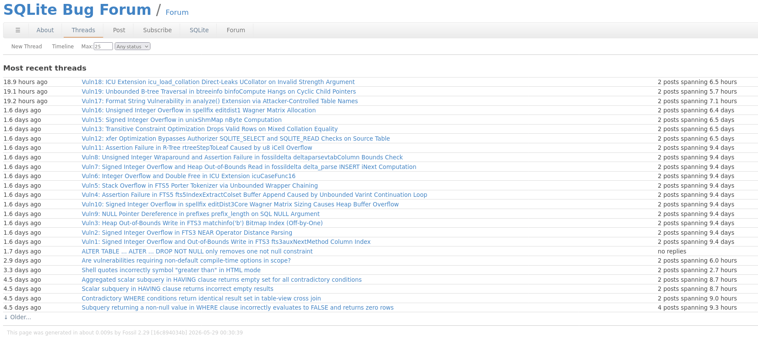Go to the Subscribe tab
Screen dimensions: 758x341
[157, 30]
